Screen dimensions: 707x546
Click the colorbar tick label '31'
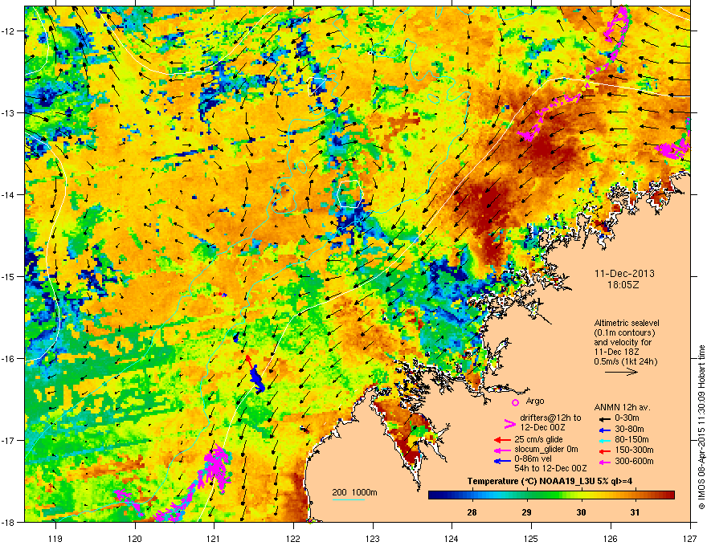coord(635,512)
